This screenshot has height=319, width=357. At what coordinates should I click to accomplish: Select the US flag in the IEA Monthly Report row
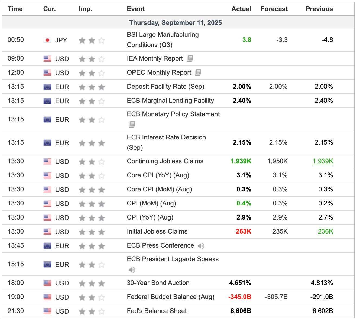[47, 59]
